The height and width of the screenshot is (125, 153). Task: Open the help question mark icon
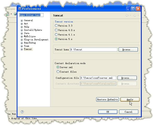click(22, 112)
